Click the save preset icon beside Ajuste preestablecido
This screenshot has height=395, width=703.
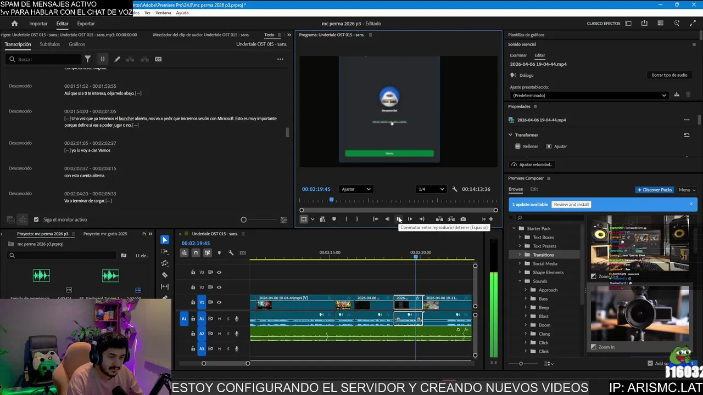(677, 95)
